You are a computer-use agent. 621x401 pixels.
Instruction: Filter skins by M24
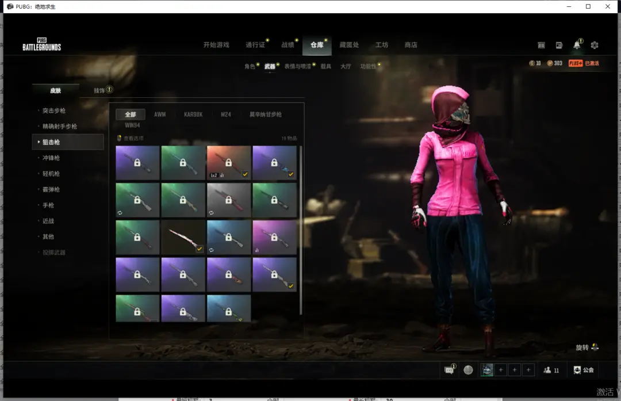(x=226, y=114)
